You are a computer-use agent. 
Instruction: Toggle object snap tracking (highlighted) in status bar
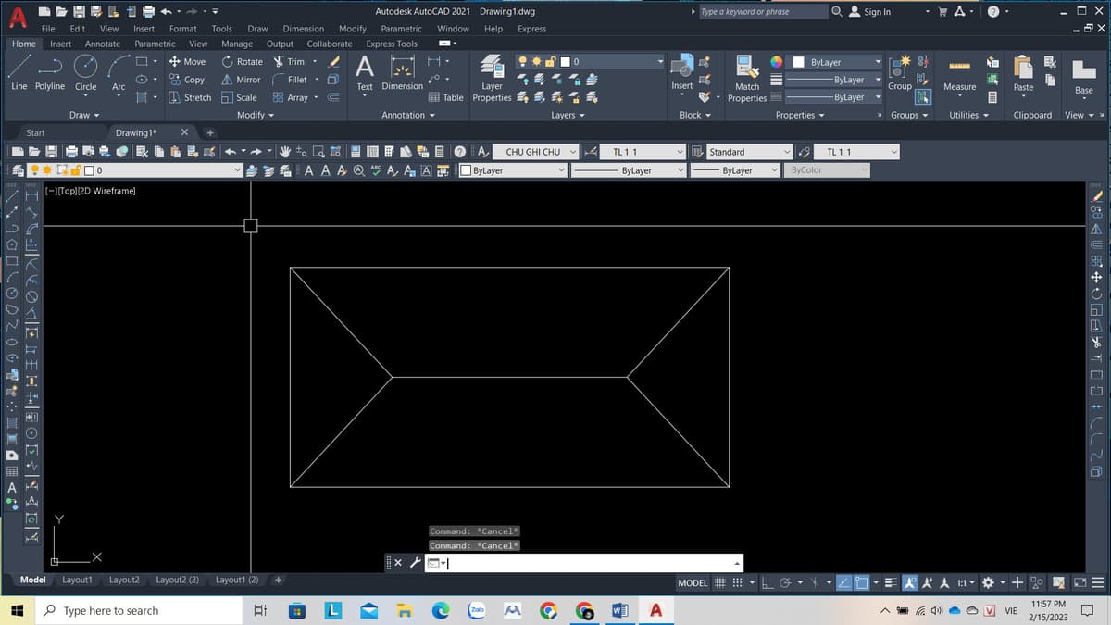(x=844, y=583)
